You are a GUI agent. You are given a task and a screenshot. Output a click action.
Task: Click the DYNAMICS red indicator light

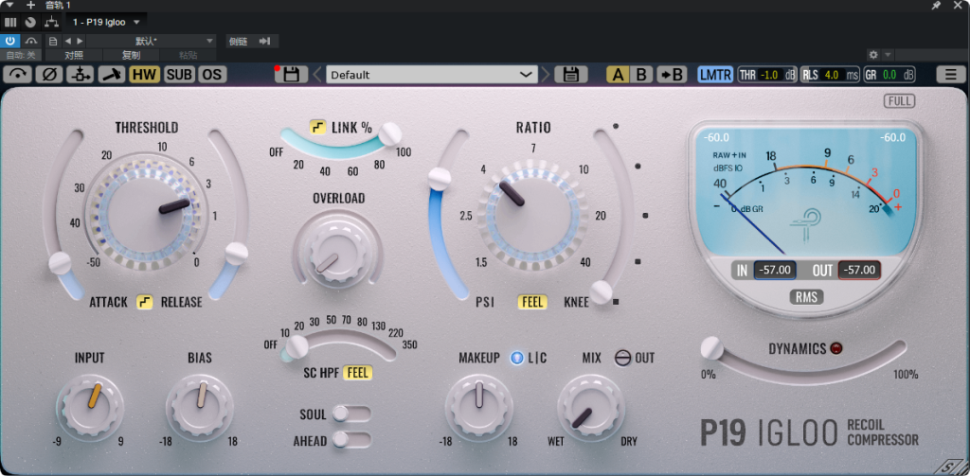tap(836, 348)
